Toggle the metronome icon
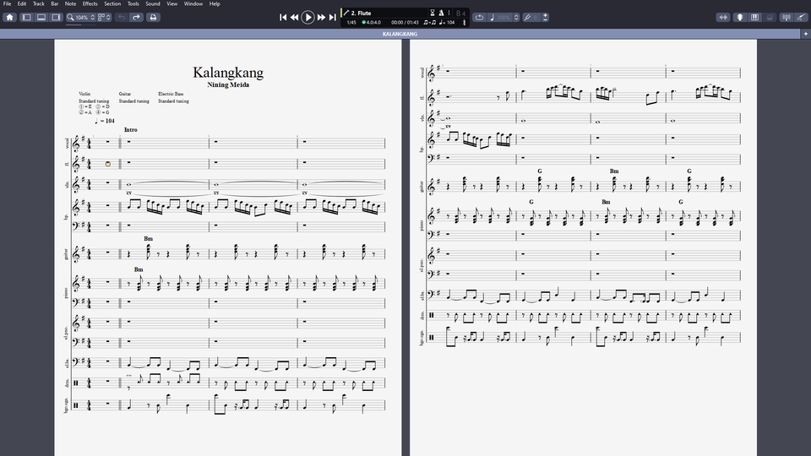811x456 pixels. 441,13
